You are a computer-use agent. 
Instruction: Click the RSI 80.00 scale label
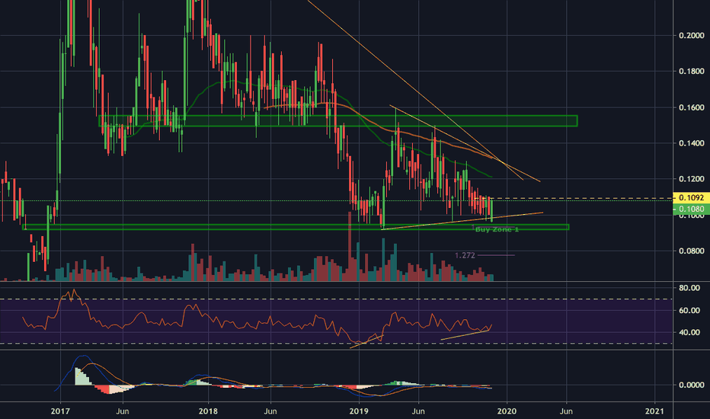click(689, 288)
